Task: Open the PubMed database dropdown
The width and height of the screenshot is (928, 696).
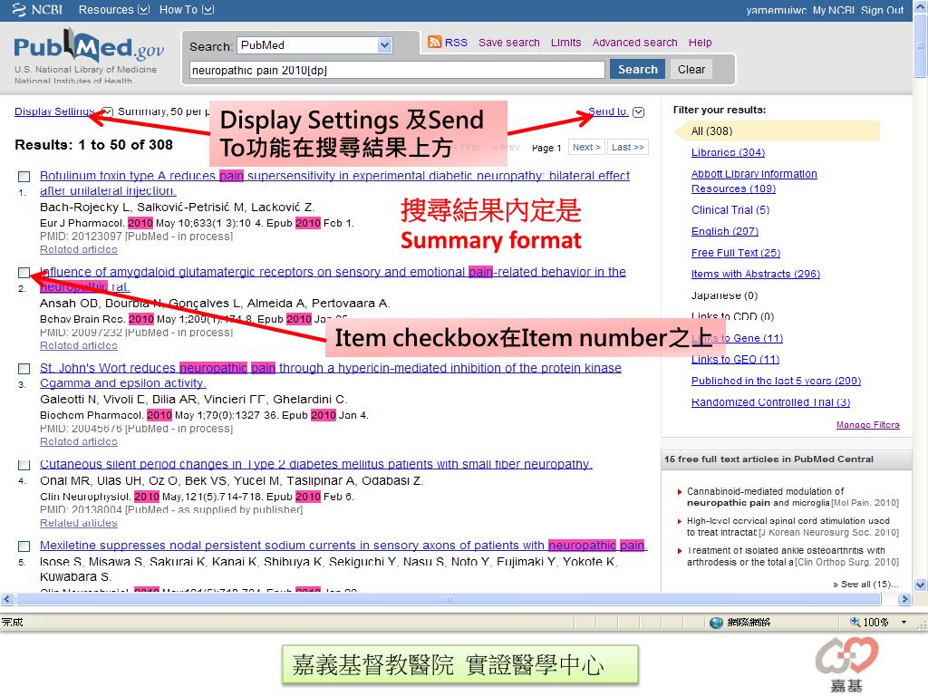Action: click(x=384, y=45)
